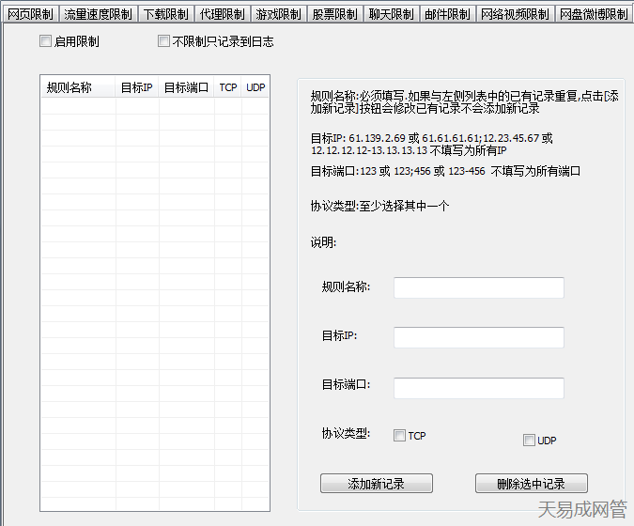The width and height of the screenshot is (634, 526).
Task: Open the 邮件限制 tab
Action: tap(448, 14)
